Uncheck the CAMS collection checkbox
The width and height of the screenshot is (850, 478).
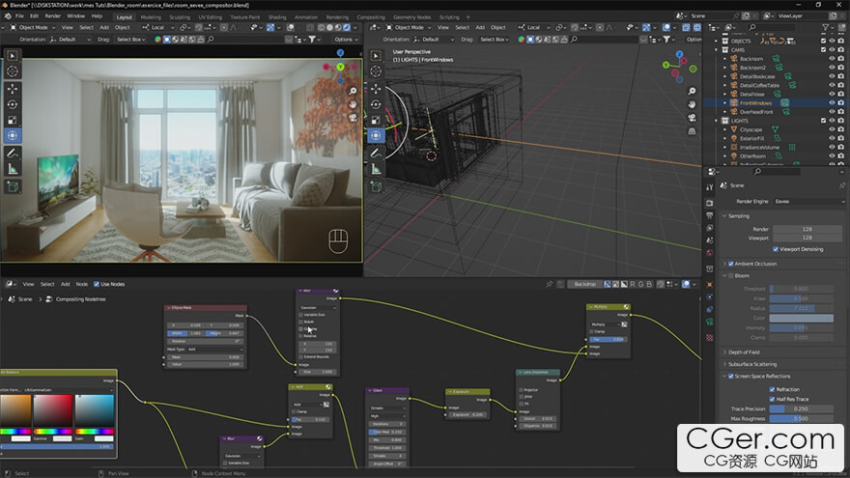point(823,50)
